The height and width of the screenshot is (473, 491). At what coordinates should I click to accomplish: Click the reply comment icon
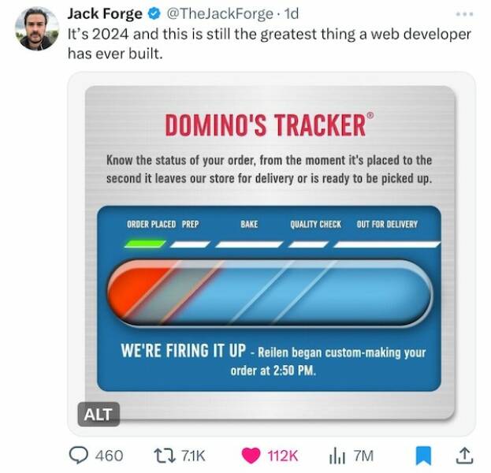[80, 455]
